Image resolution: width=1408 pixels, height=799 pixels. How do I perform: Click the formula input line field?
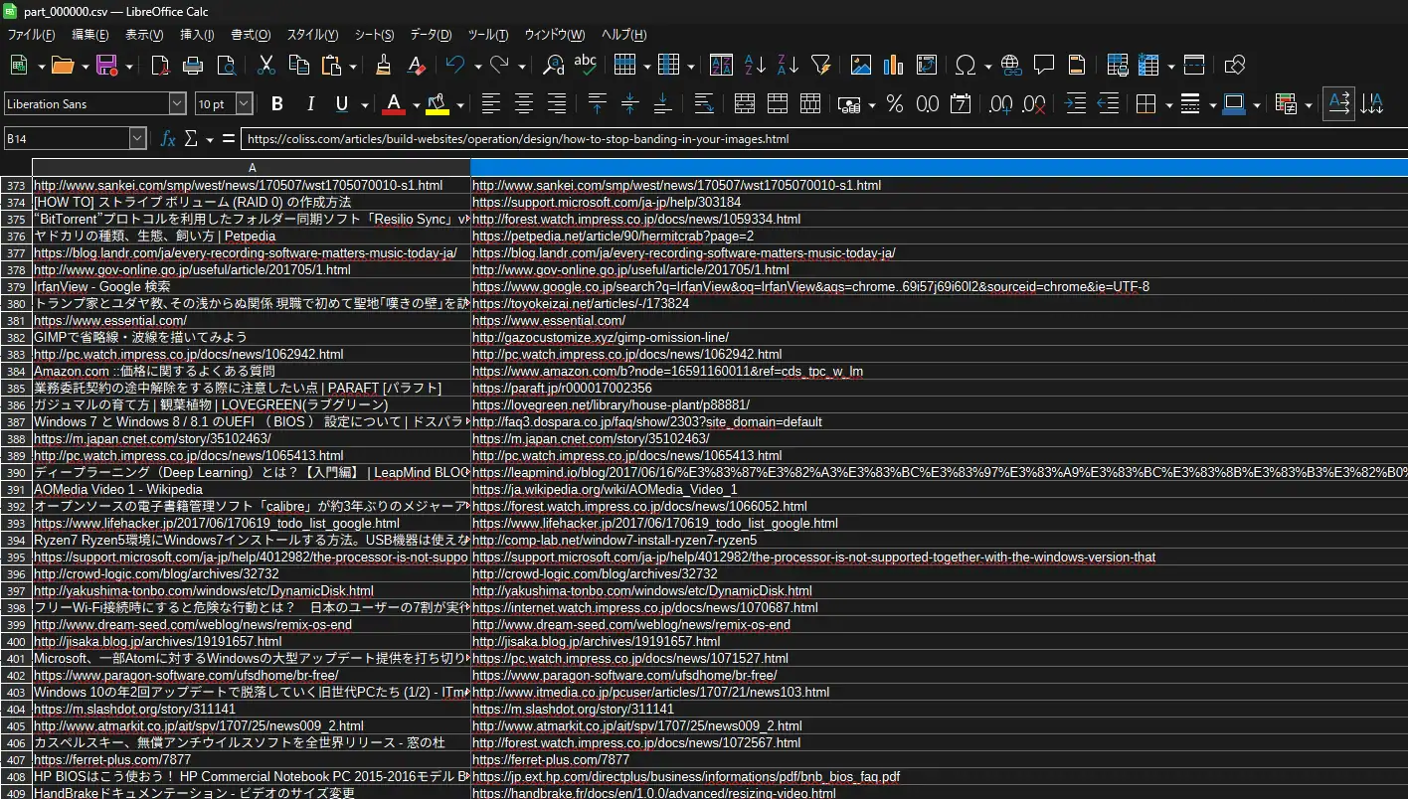click(823, 139)
